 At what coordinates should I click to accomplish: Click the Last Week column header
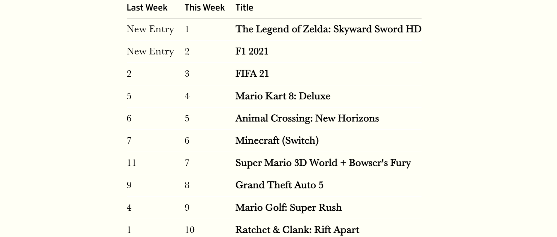147,8
